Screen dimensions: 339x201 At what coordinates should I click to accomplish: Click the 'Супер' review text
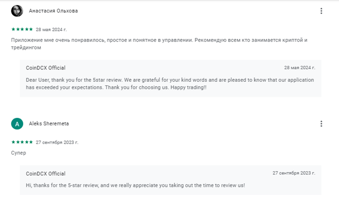click(18, 153)
